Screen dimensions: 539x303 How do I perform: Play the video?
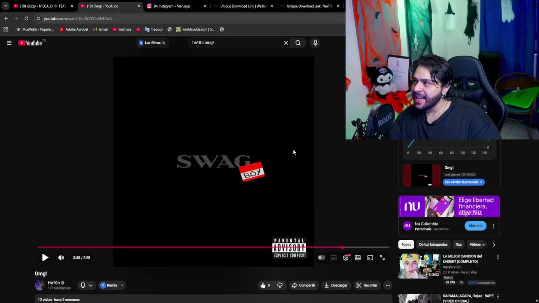45,258
